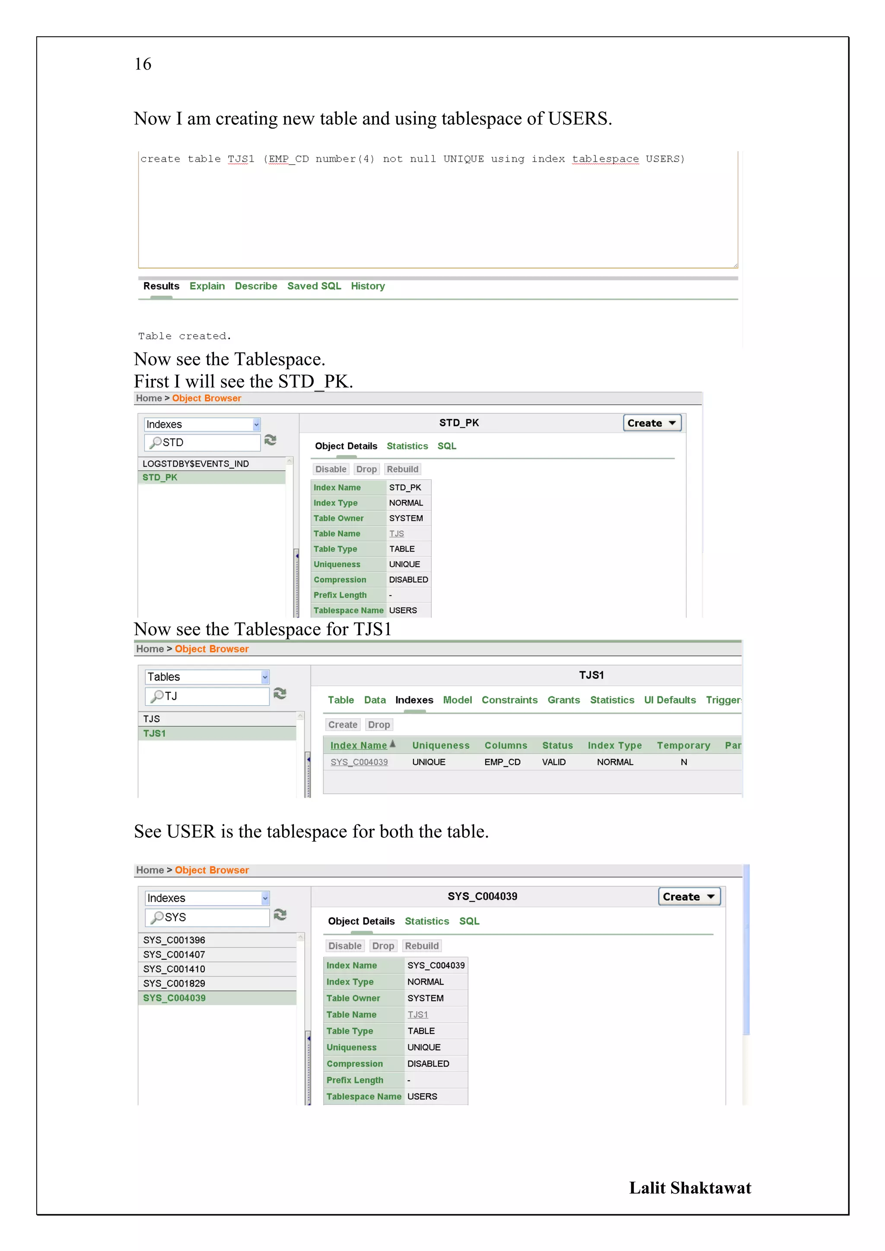Click Drop button for STD_PK index

pos(366,469)
